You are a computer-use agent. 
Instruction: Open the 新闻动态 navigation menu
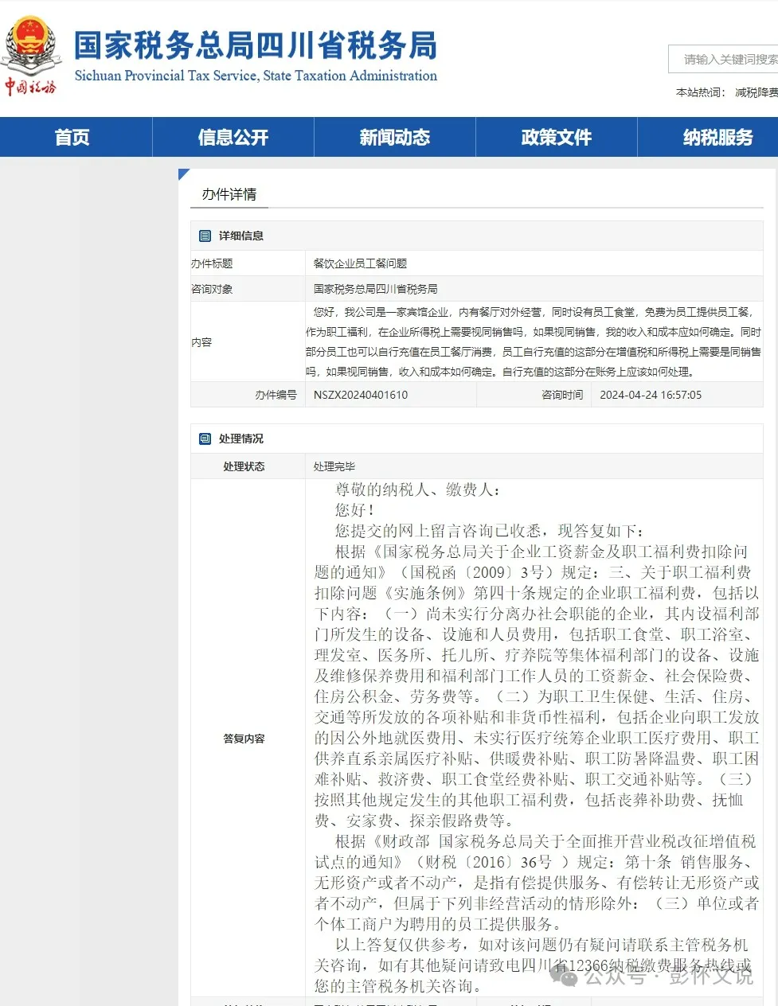pyautogui.click(x=395, y=137)
